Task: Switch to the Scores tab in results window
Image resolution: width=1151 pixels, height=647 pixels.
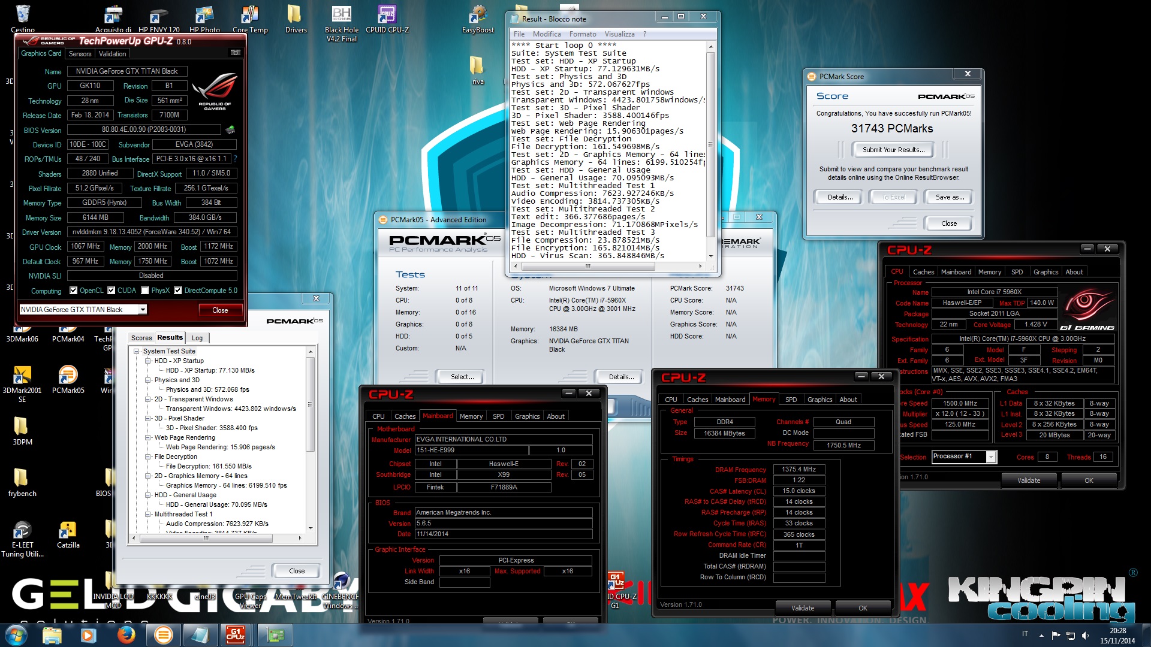Action: coord(141,338)
